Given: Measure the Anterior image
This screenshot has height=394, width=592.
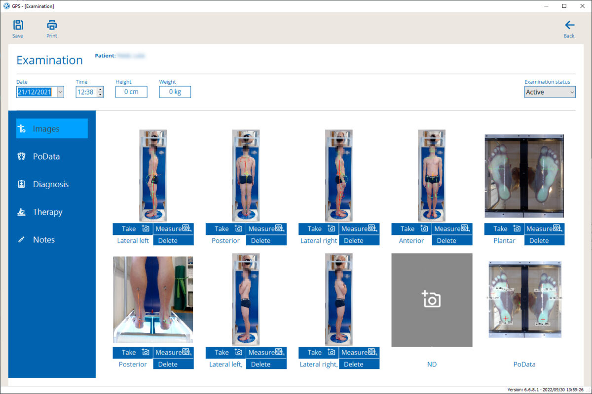Looking at the screenshot, I should click(x=452, y=229).
